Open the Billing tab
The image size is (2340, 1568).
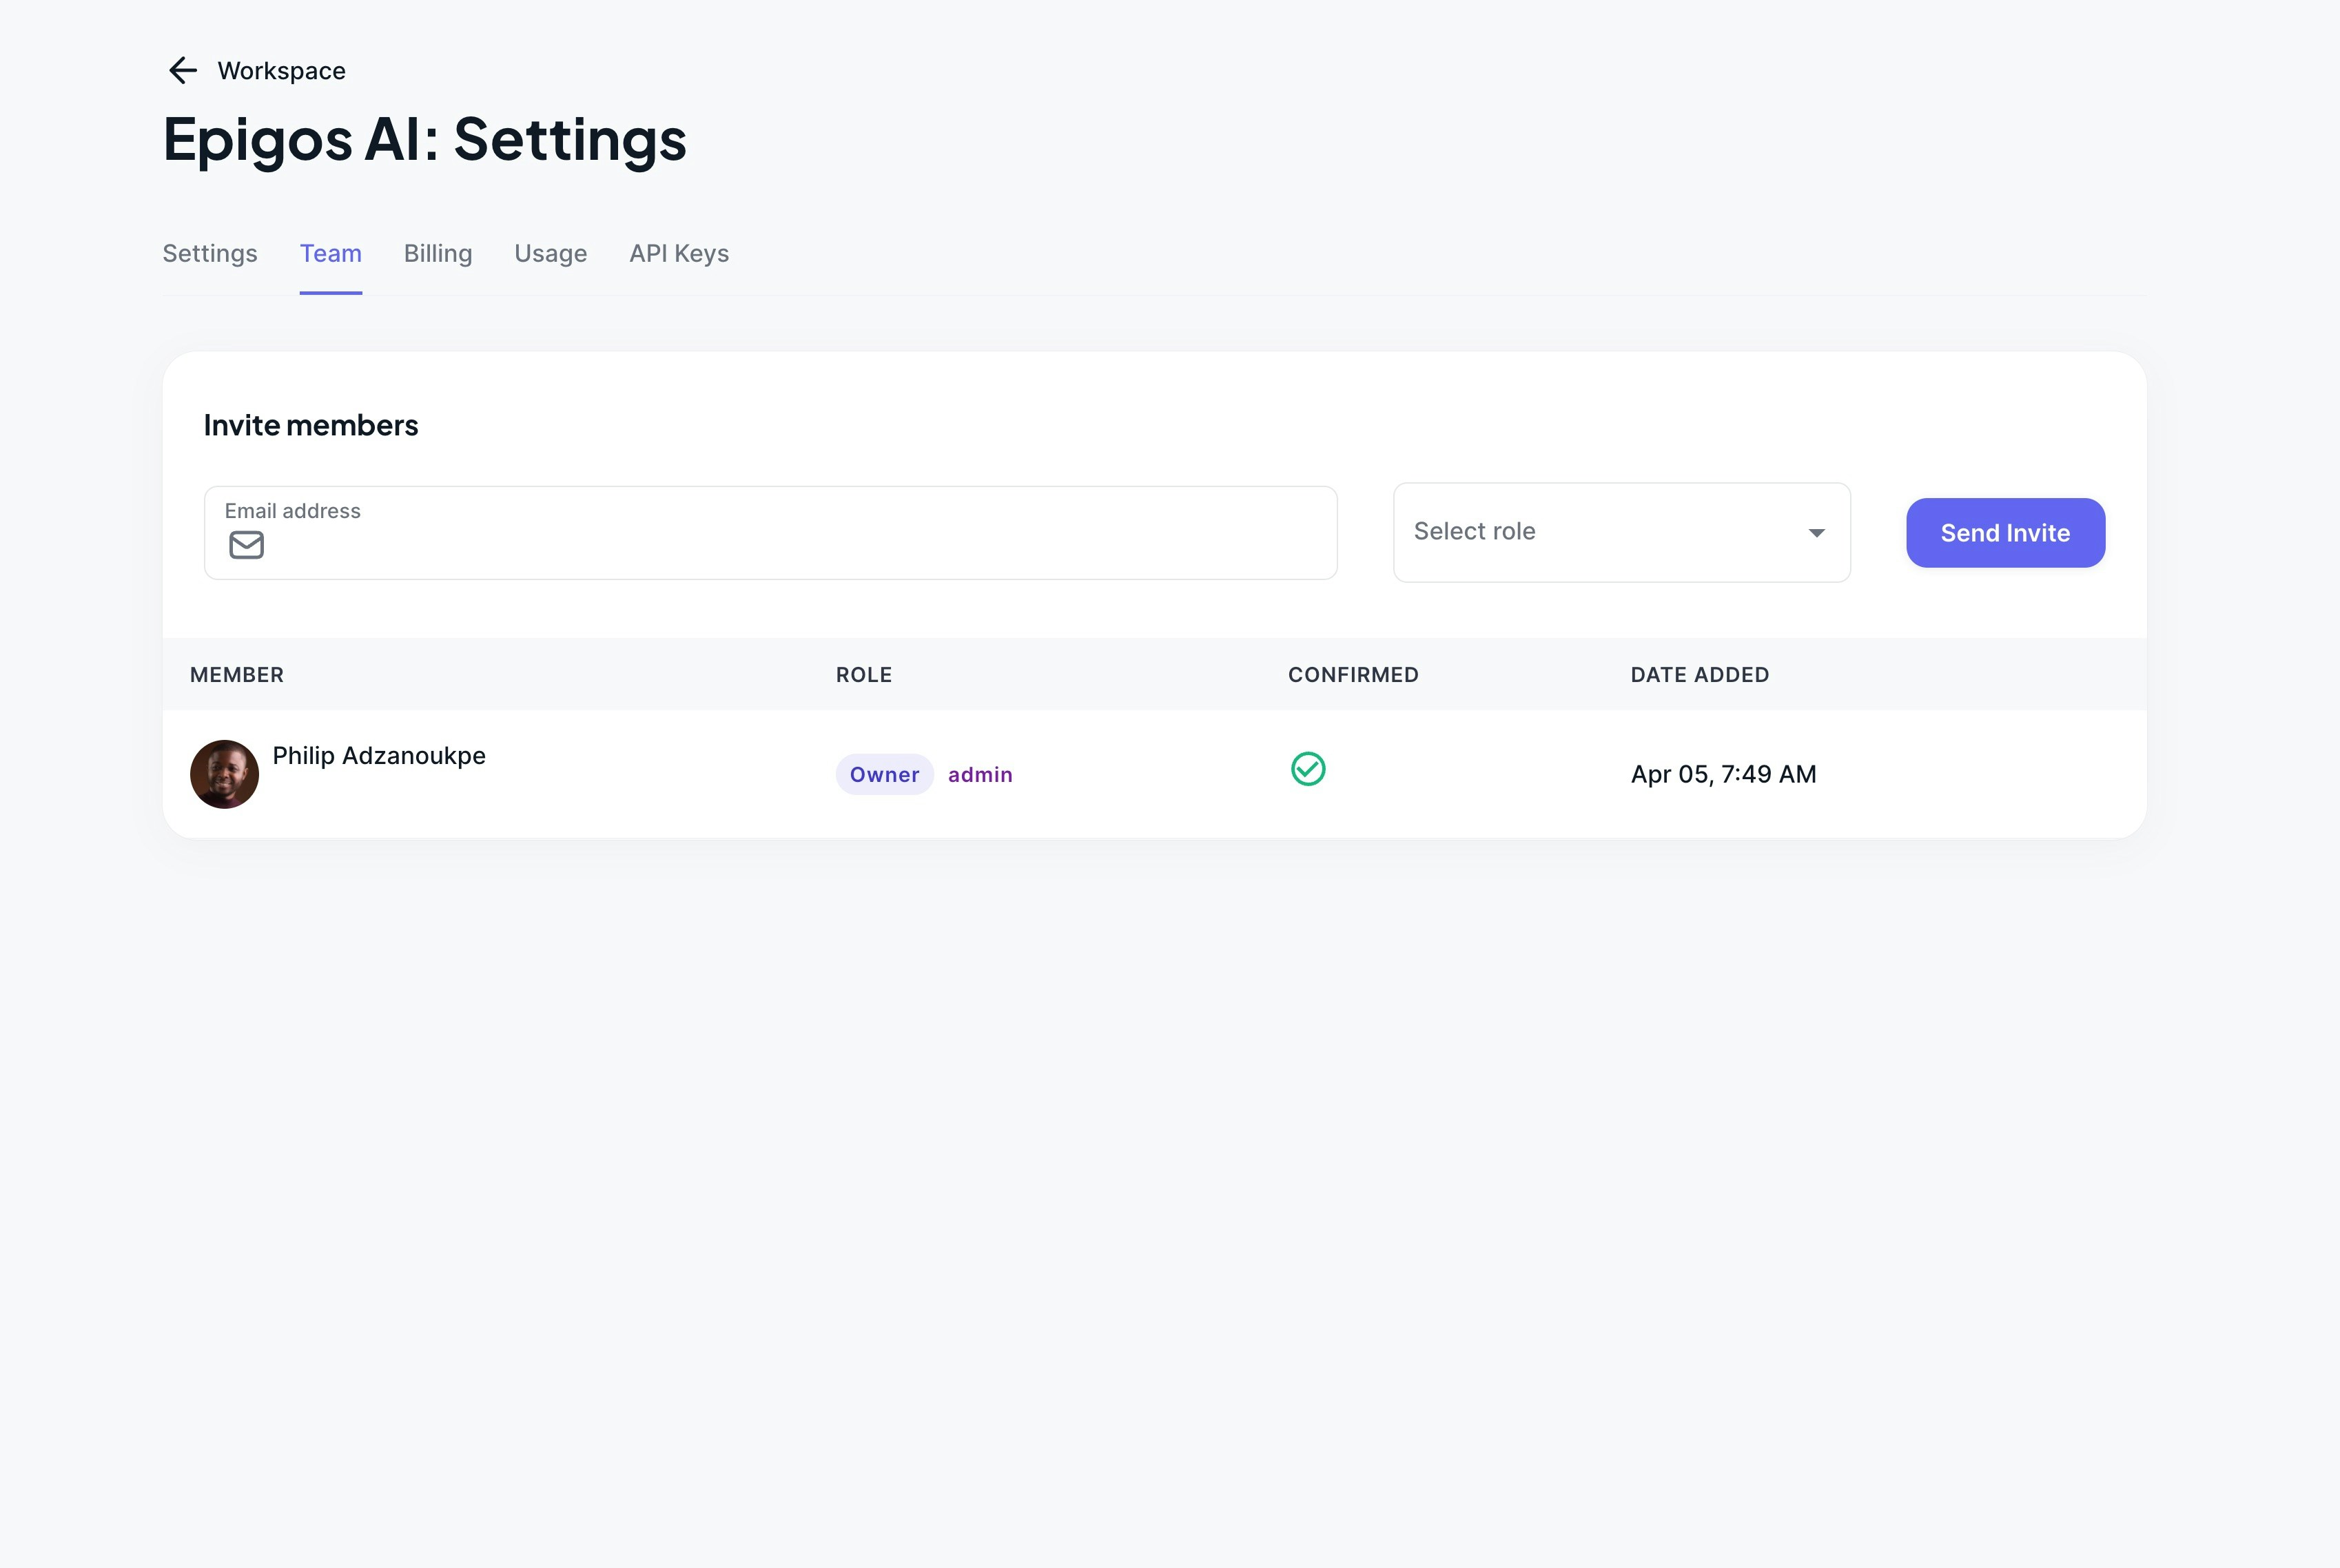(437, 253)
